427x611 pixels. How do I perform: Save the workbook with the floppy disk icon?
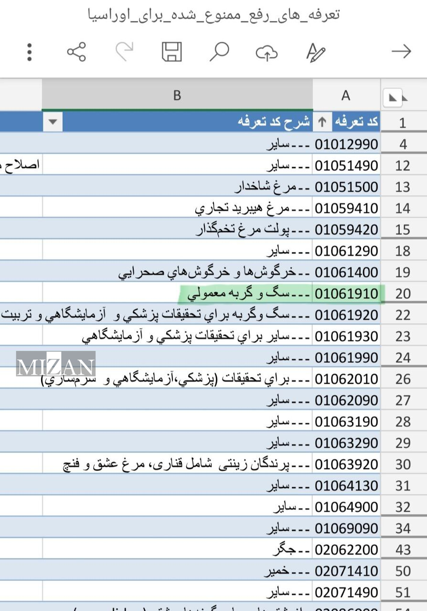(171, 52)
